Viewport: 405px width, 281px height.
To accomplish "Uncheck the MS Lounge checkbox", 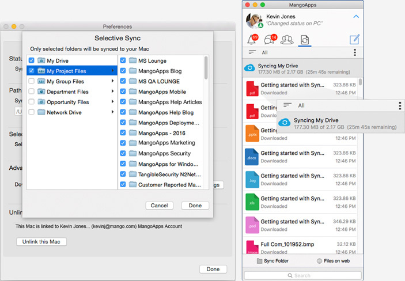I will (x=123, y=60).
